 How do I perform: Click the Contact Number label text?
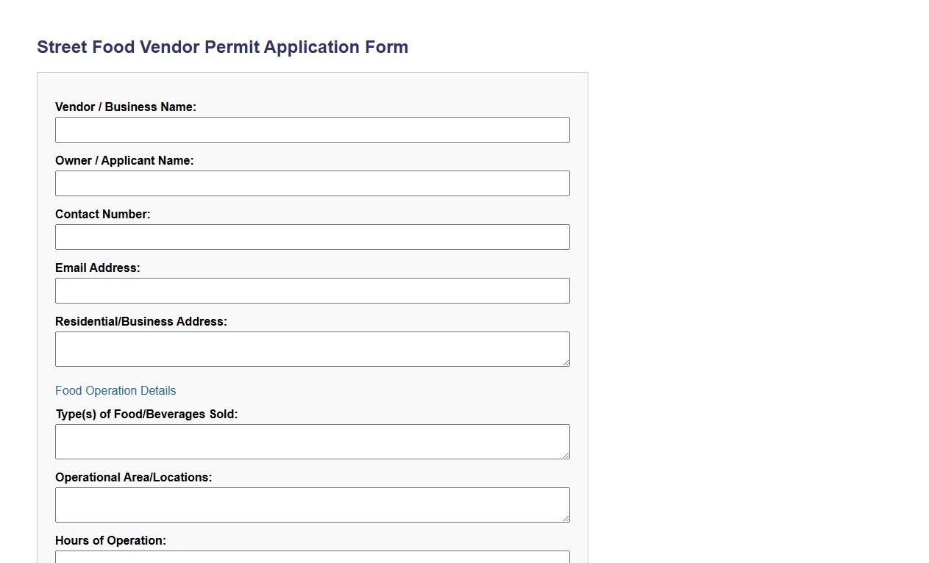click(x=103, y=214)
